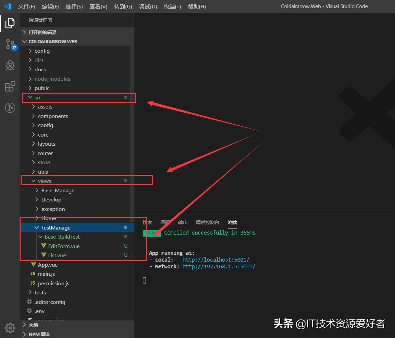Switch to the 调试控制台 panel tab
The image size is (395, 338).
207,222
